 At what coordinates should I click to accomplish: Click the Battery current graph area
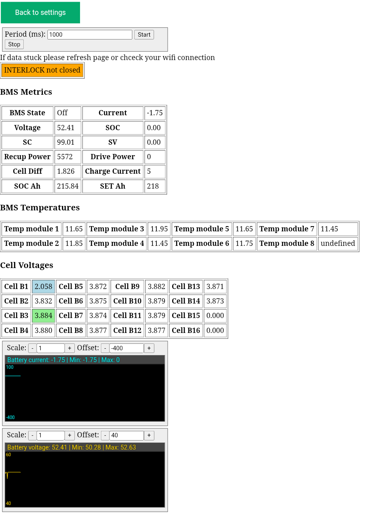point(85,392)
